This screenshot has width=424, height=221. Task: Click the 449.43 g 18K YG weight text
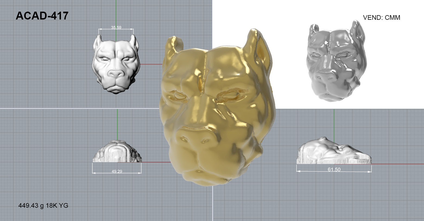[43, 206]
